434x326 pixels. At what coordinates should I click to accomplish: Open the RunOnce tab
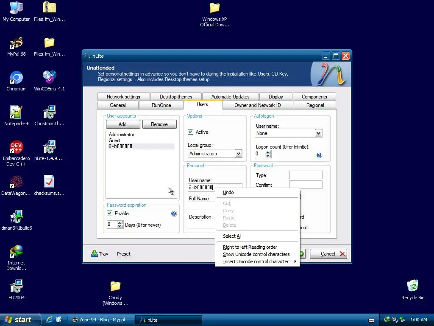click(161, 105)
